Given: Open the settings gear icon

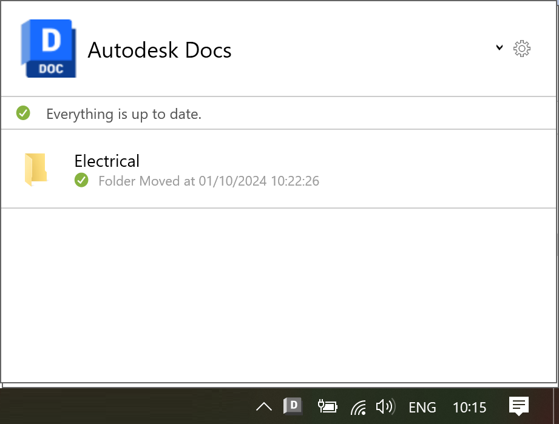Looking at the screenshot, I should pyautogui.click(x=522, y=49).
